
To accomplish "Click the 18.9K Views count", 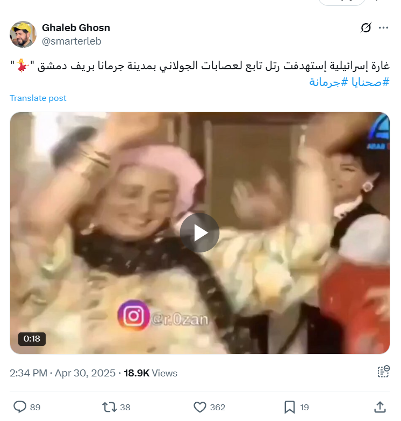I will 151,373.
